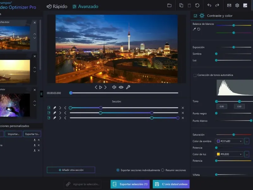This screenshot has width=253, height=190.
Task: Open the wrench tool under the preview
Action: coord(128,87)
